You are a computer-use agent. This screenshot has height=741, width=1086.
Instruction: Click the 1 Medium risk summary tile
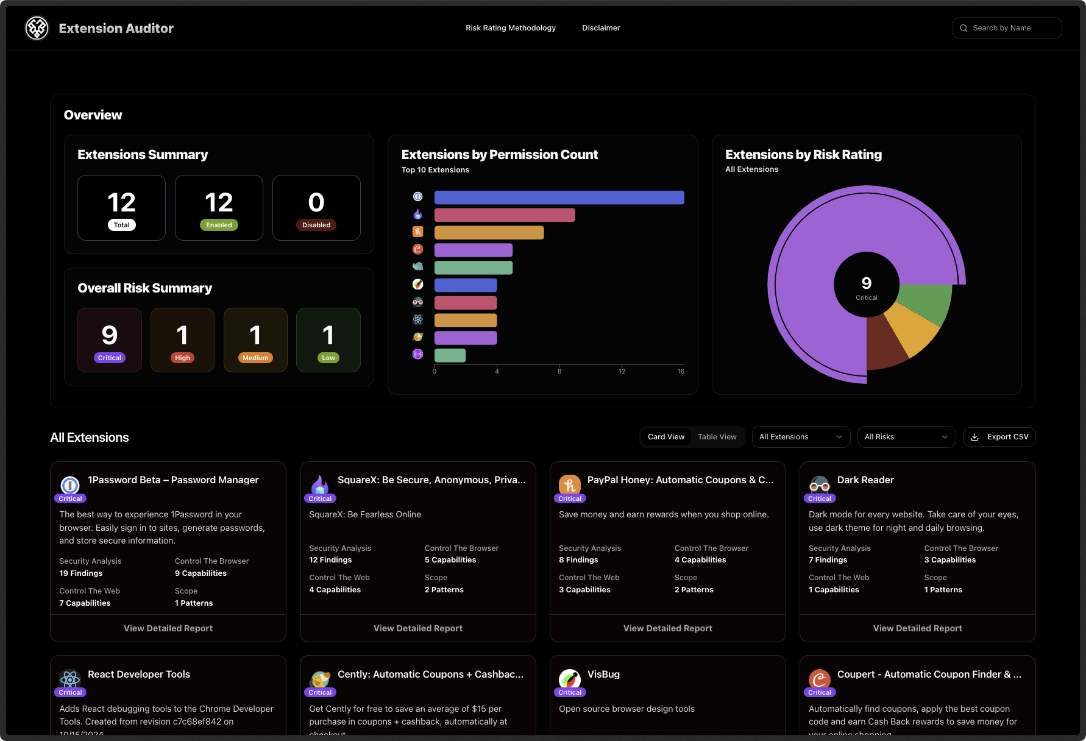pos(255,340)
